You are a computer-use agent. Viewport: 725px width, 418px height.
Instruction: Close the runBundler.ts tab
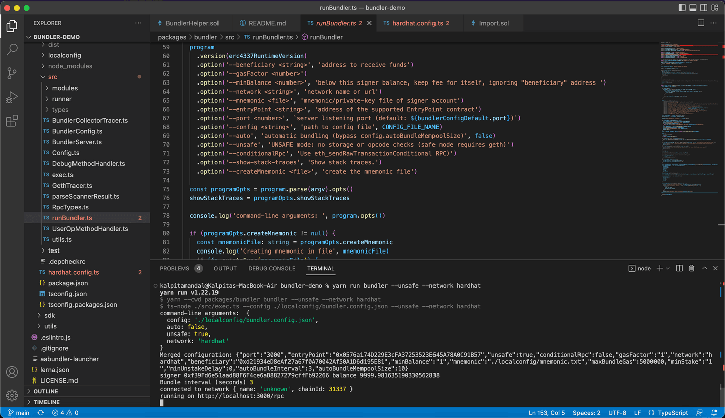point(369,23)
